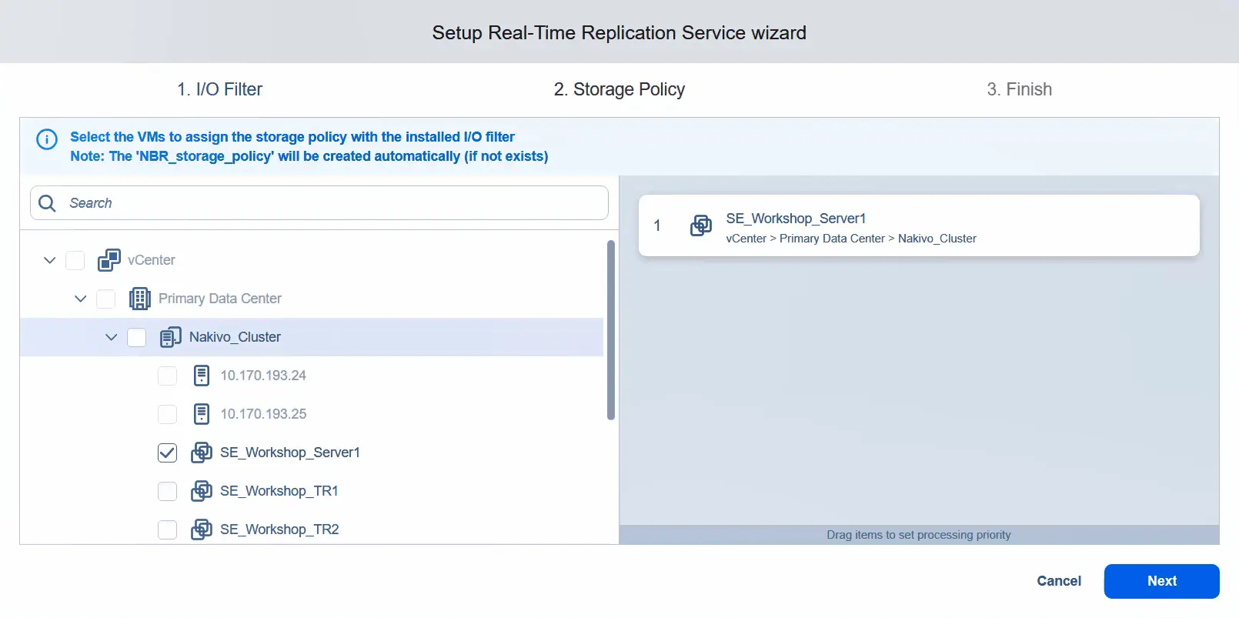Tick the Nakivo_Cluster checkbox
Viewport: 1239px width, 618px height.
(x=136, y=337)
